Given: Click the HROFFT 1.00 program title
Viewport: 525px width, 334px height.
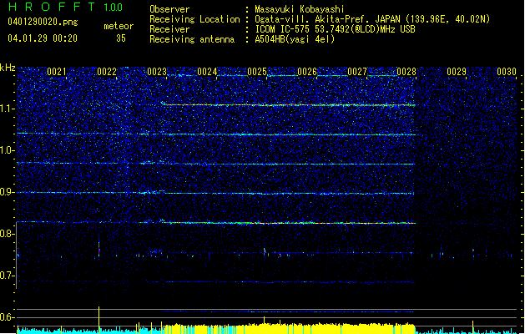Looking at the screenshot, I should 65,7.
